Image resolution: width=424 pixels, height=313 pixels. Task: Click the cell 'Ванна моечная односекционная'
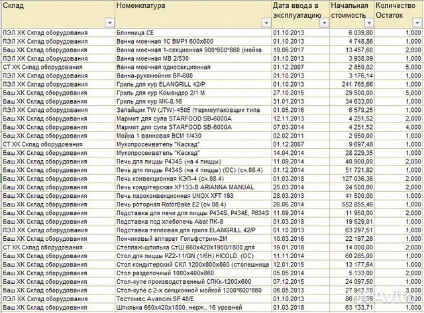[x=193, y=67]
